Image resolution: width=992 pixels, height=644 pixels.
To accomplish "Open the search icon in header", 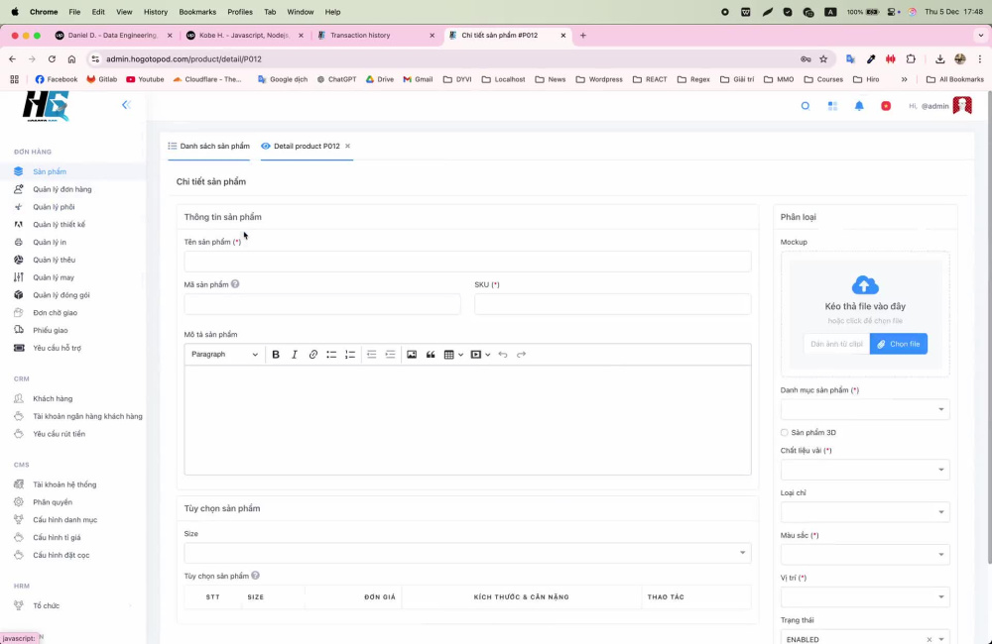I will 806,106.
